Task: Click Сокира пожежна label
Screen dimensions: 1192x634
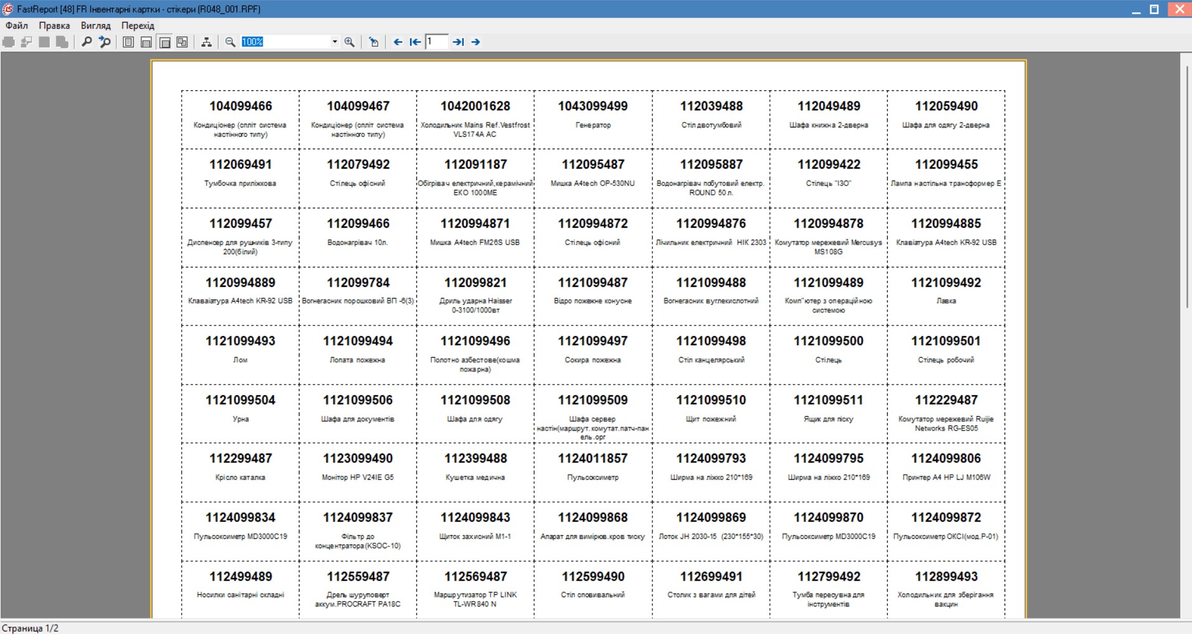Action: coord(593,360)
